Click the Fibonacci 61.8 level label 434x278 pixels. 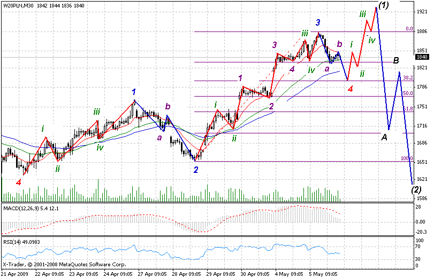click(x=408, y=109)
